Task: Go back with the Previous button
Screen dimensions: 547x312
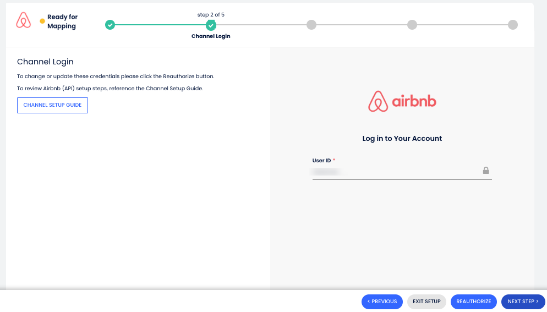Action: click(382, 302)
